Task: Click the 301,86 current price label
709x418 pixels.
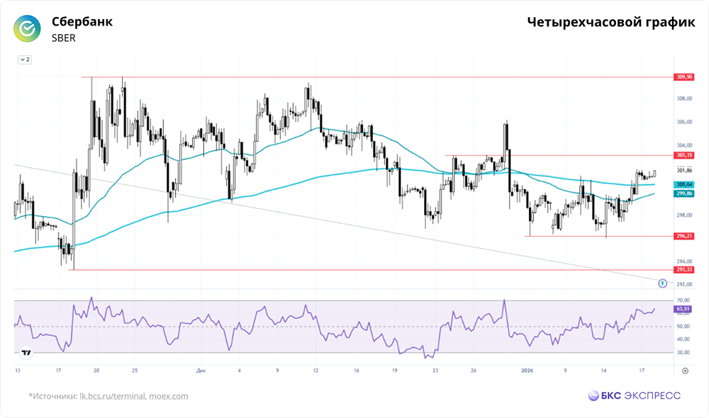Action: point(684,170)
